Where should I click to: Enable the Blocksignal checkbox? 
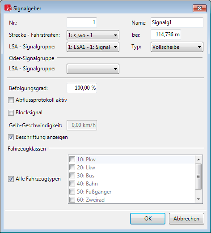(x=11, y=112)
